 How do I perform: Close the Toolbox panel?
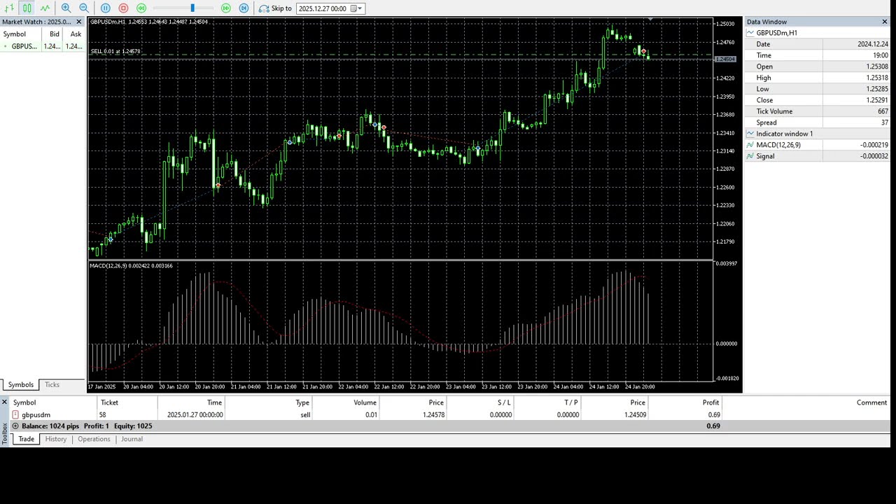4,402
